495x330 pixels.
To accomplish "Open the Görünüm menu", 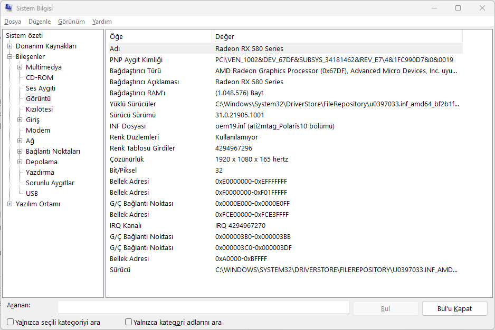I will tap(71, 22).
